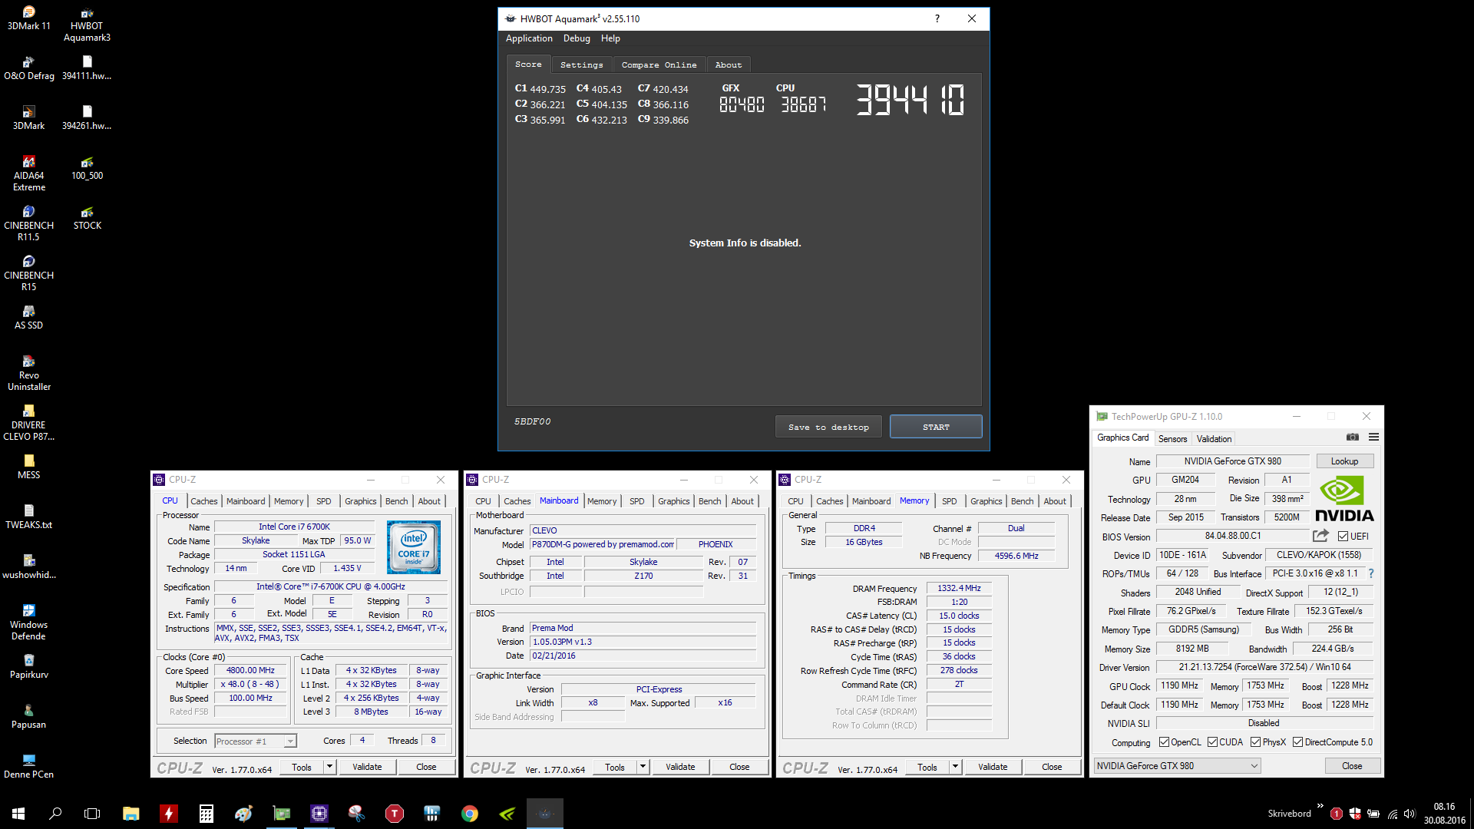Click the GPU-Z BIOS export share icon

[x=1320, y=536]
